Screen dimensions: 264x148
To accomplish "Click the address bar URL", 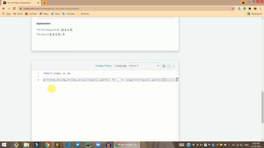I will click(x=51, y=9).
